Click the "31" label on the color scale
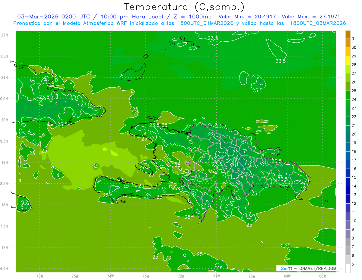Viewport: 362px width, 280px height. [354, 39]
